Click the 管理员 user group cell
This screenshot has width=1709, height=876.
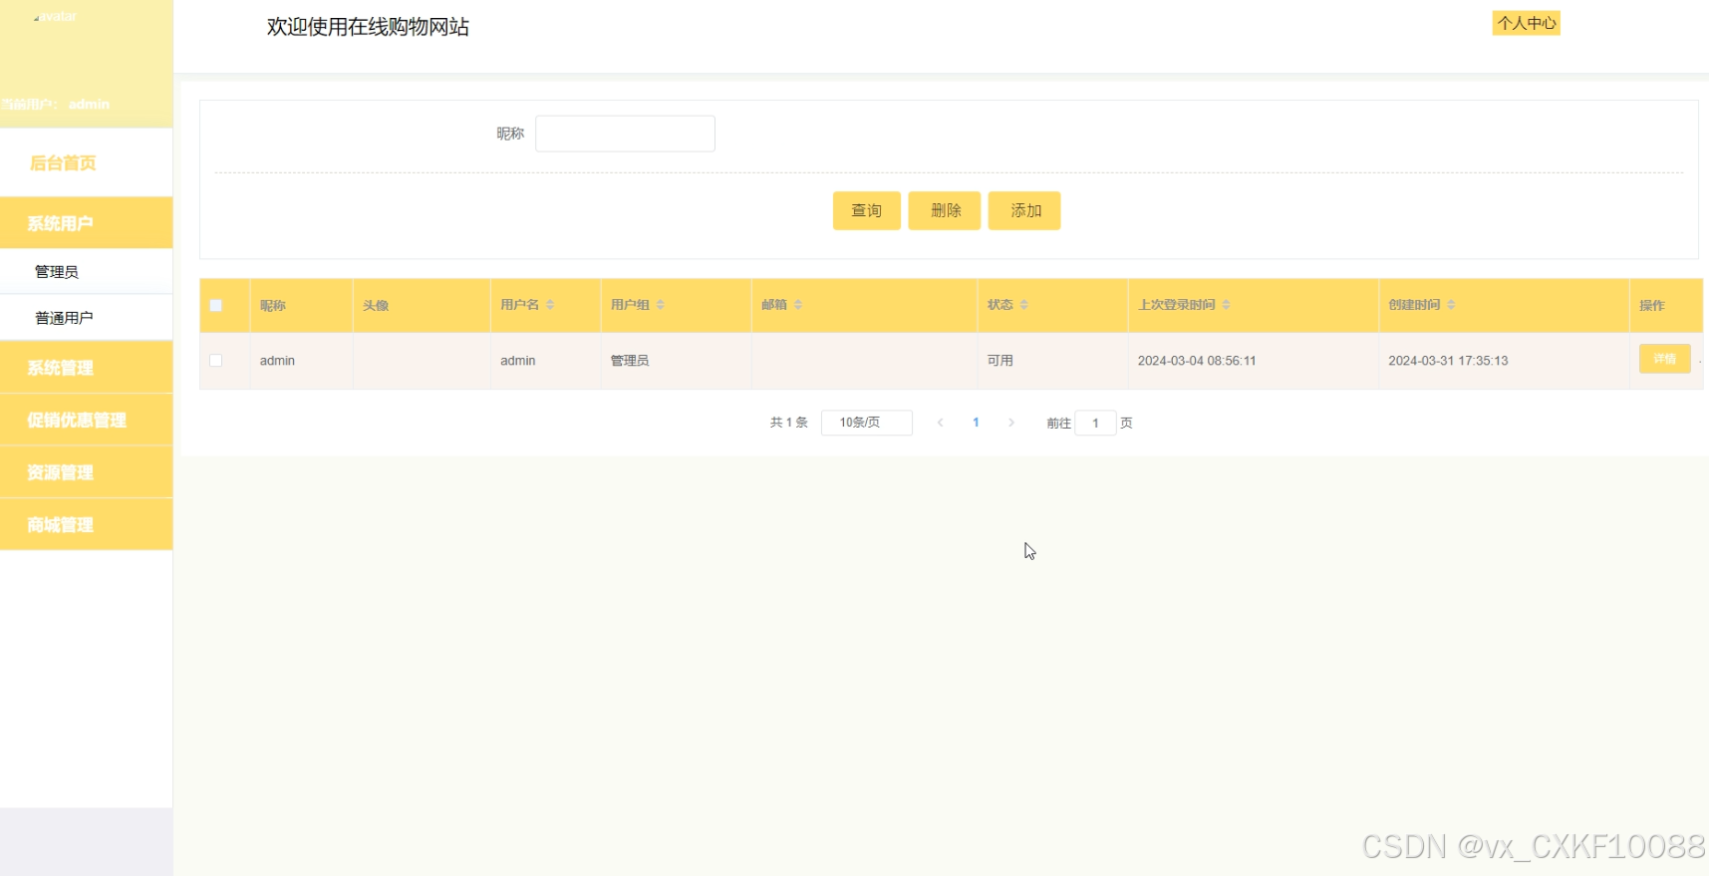[x=630, y=361]
